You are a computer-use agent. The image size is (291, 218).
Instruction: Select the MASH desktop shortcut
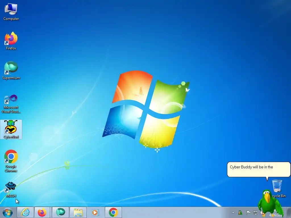(11, 190)
